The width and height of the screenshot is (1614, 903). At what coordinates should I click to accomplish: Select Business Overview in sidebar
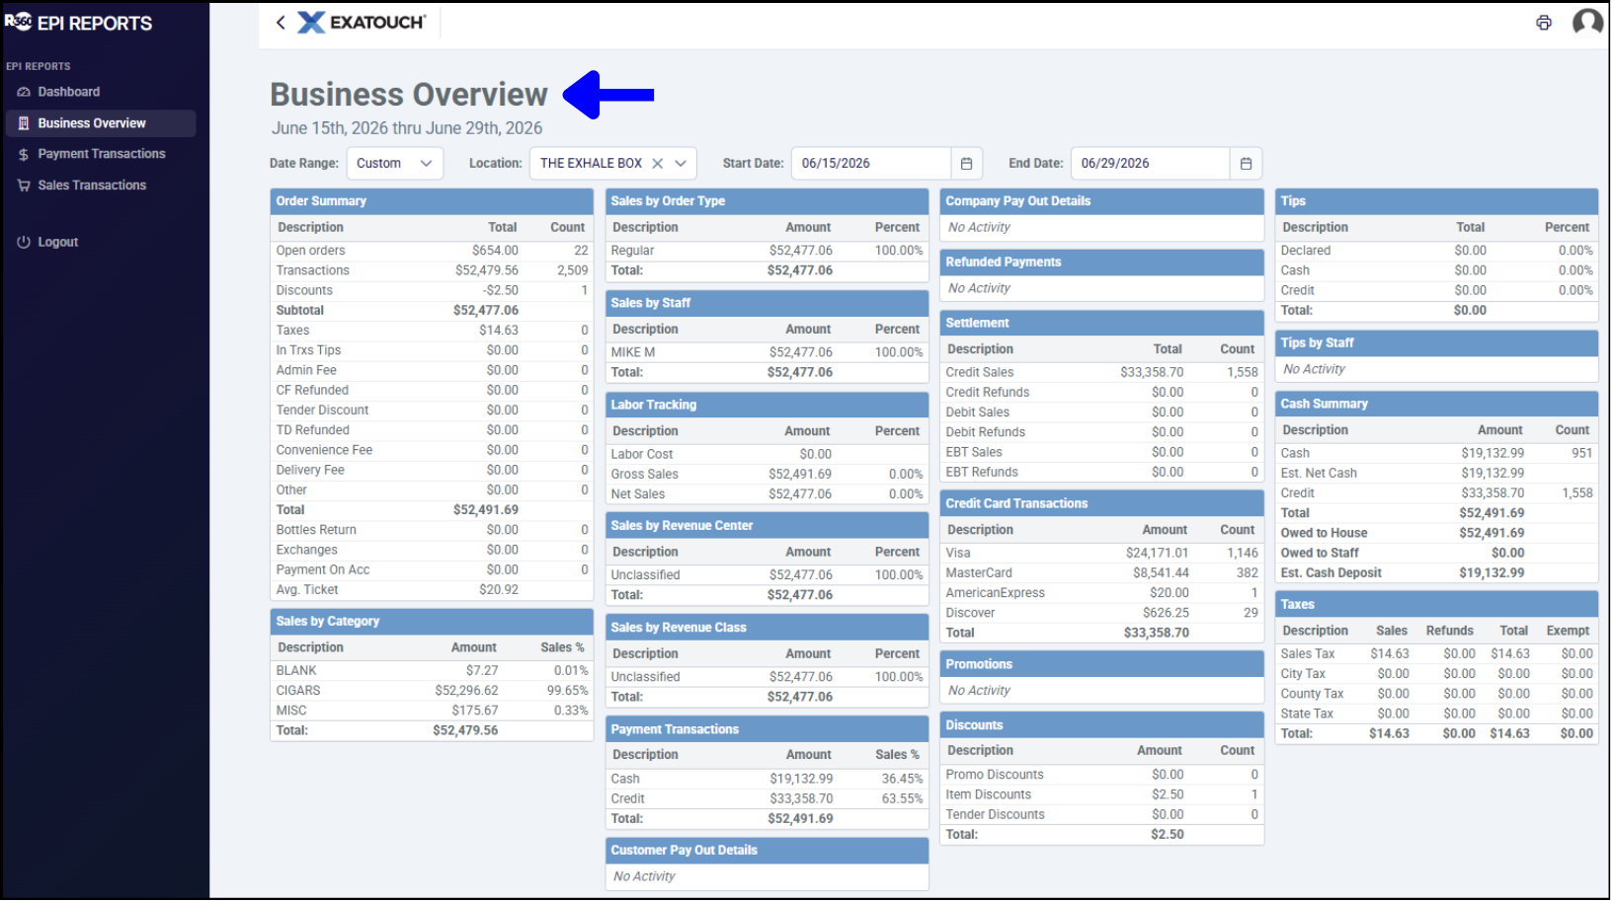pyautogui.click(x=101, y=123)
